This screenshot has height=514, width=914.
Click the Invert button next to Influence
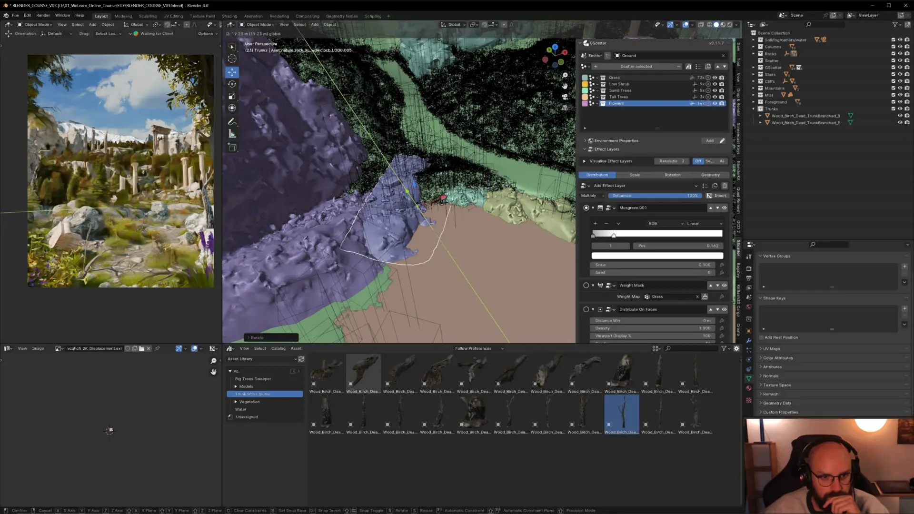pos(716,196)
